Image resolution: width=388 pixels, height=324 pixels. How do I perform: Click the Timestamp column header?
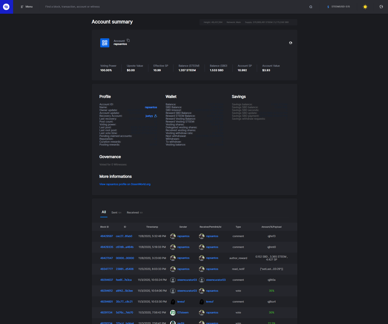point(152,227)
